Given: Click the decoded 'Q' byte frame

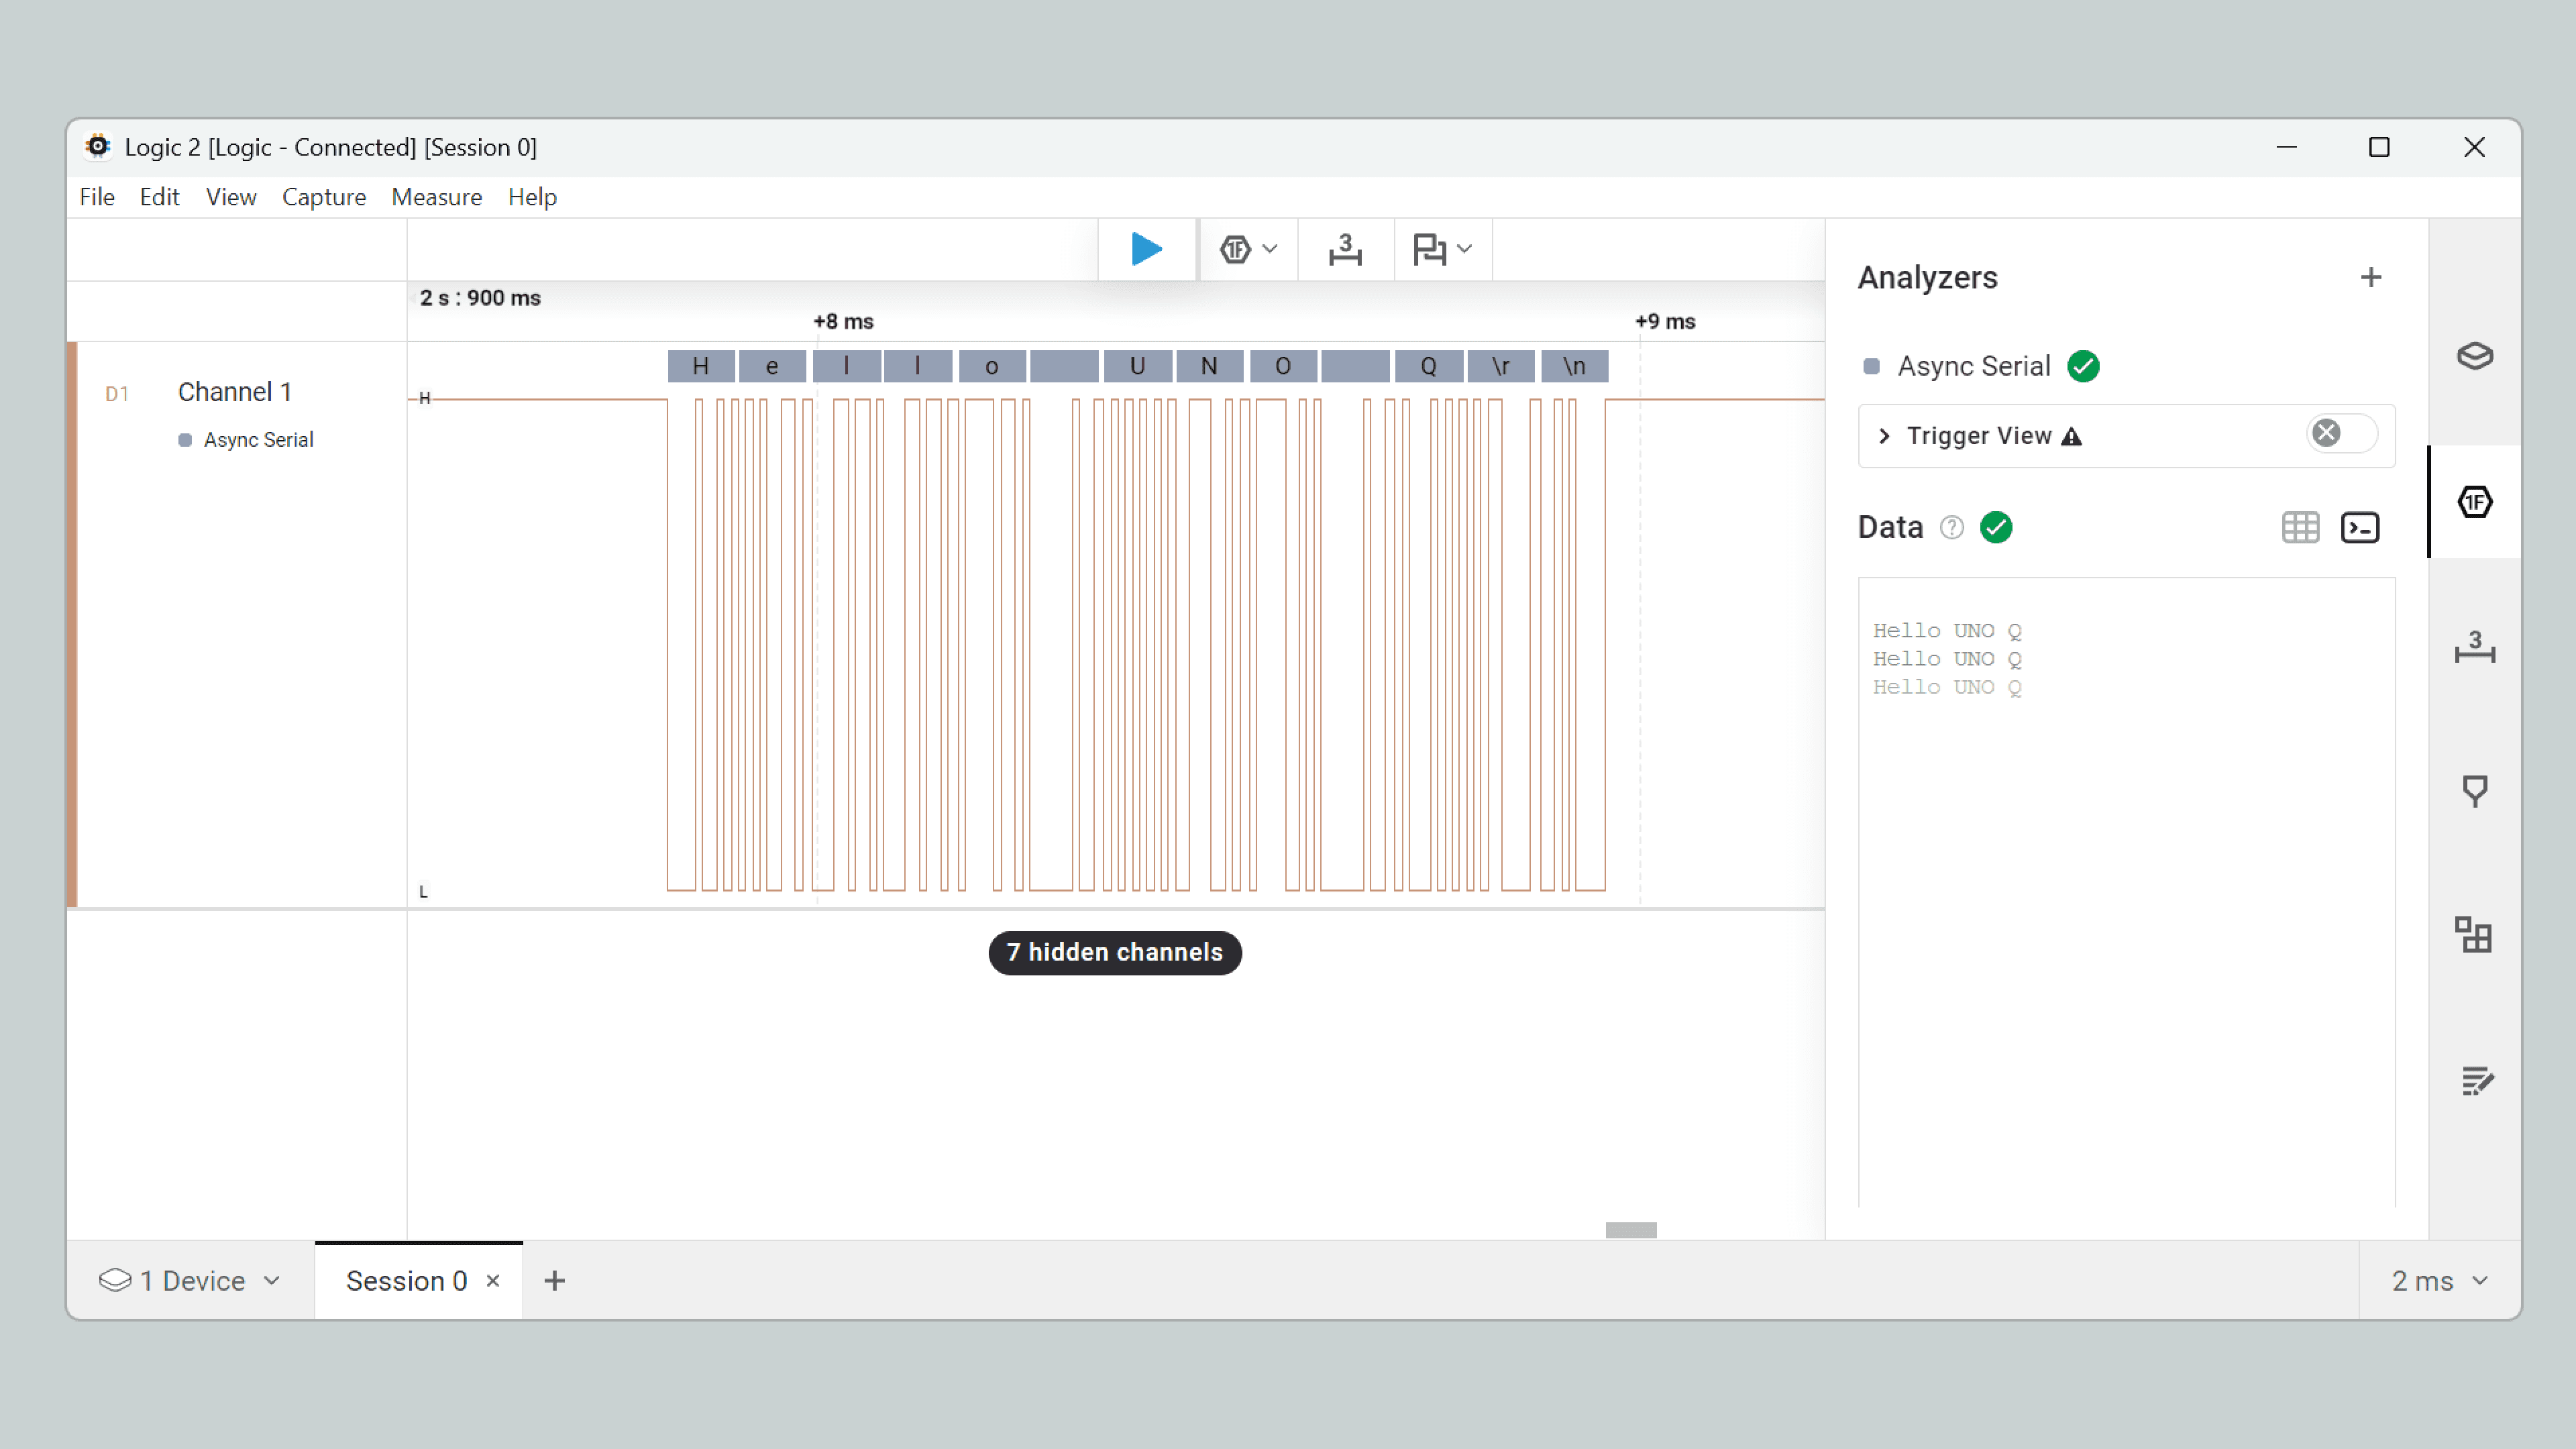Looking at the screenshot, I should pos(1429,366).
